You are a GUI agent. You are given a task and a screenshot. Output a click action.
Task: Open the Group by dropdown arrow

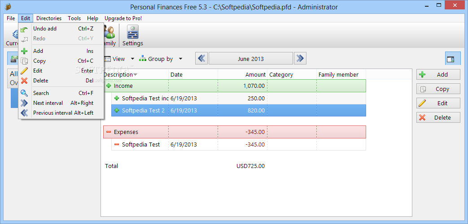point(180,59)
